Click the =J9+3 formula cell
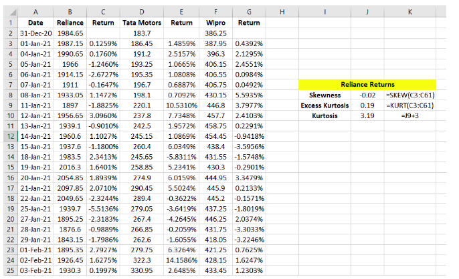This screenshot has width=459, height=279. pos(409,115)
